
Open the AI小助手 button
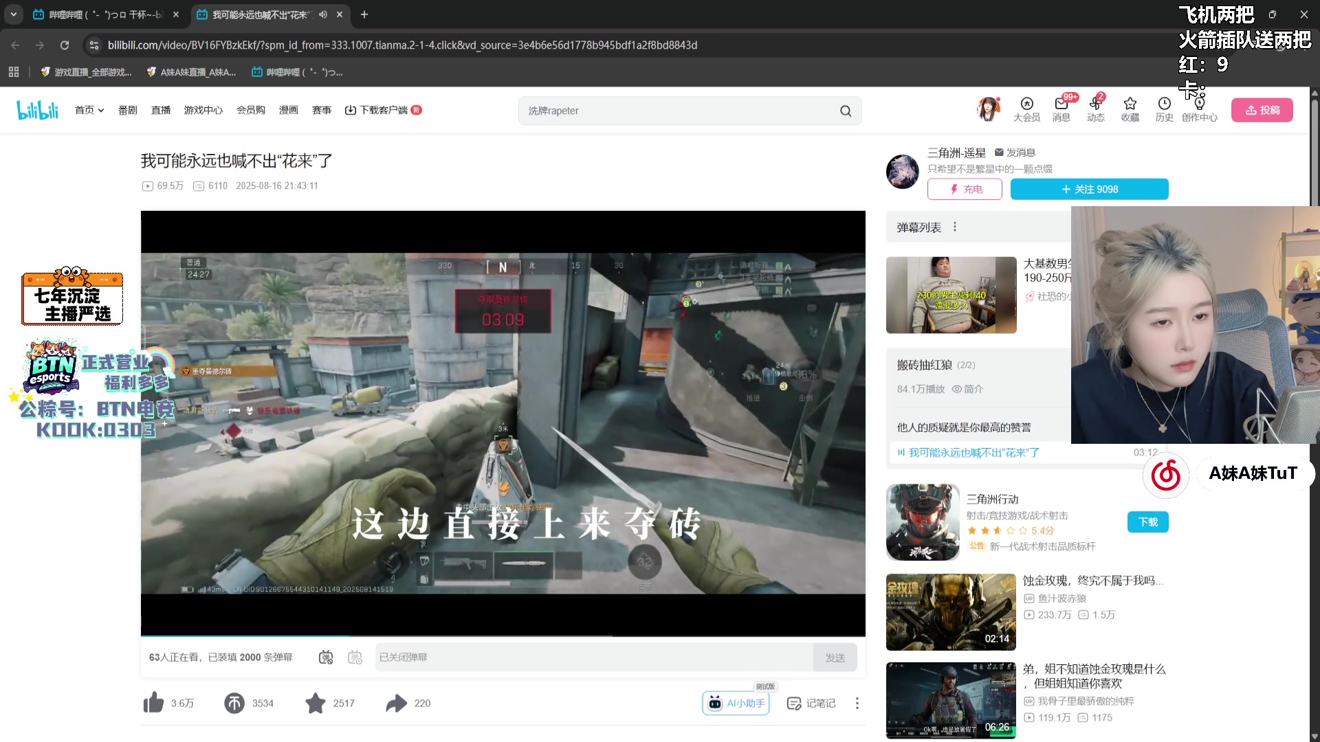click(736, 703)
